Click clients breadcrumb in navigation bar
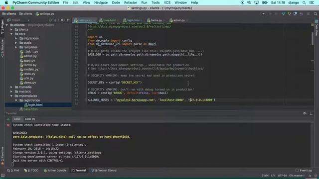The height and width of the screenshot is (179, 319). click(x=9, y=14)
